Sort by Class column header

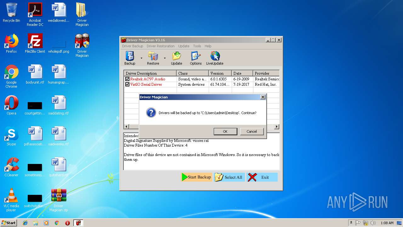[193, 73]
